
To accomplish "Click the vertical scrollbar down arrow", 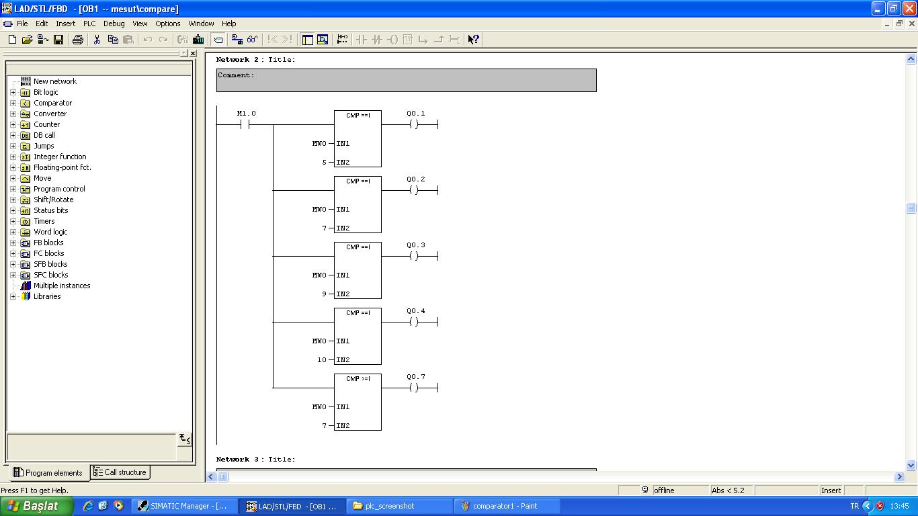I will coord(911,465).
